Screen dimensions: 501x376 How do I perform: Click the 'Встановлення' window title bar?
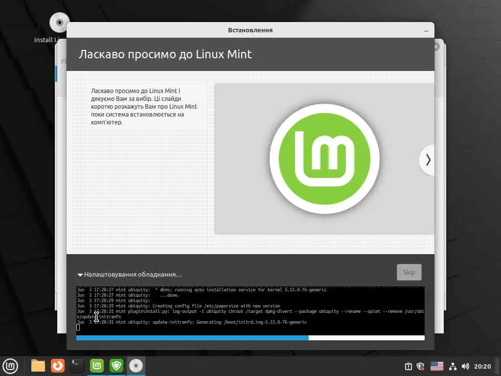[x=250, y=30]
